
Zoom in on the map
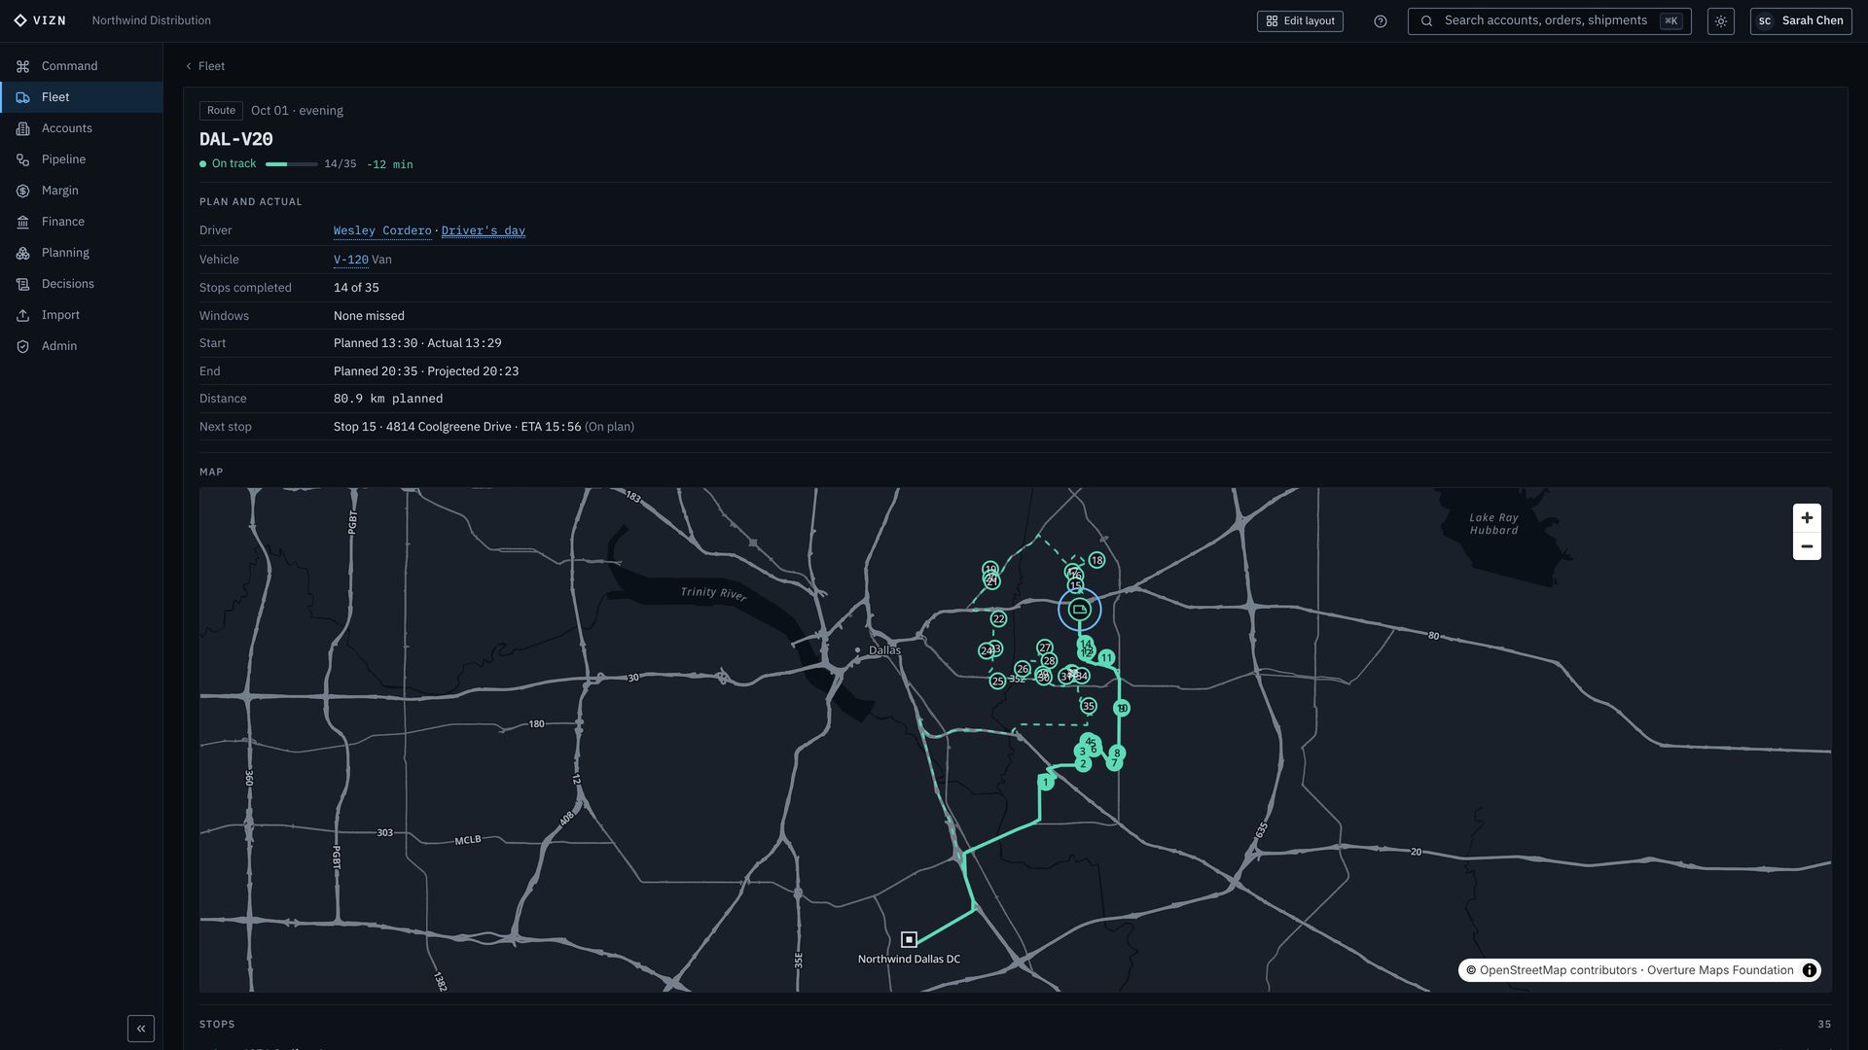(x=1807, y=518)
